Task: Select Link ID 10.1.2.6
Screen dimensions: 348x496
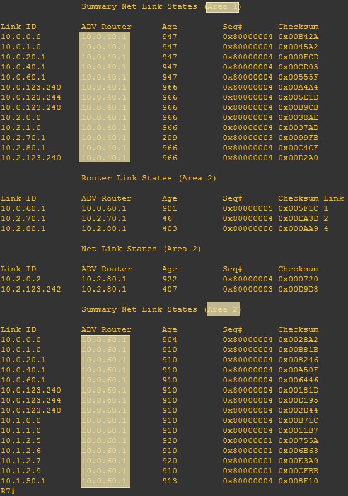Action: 21,451
